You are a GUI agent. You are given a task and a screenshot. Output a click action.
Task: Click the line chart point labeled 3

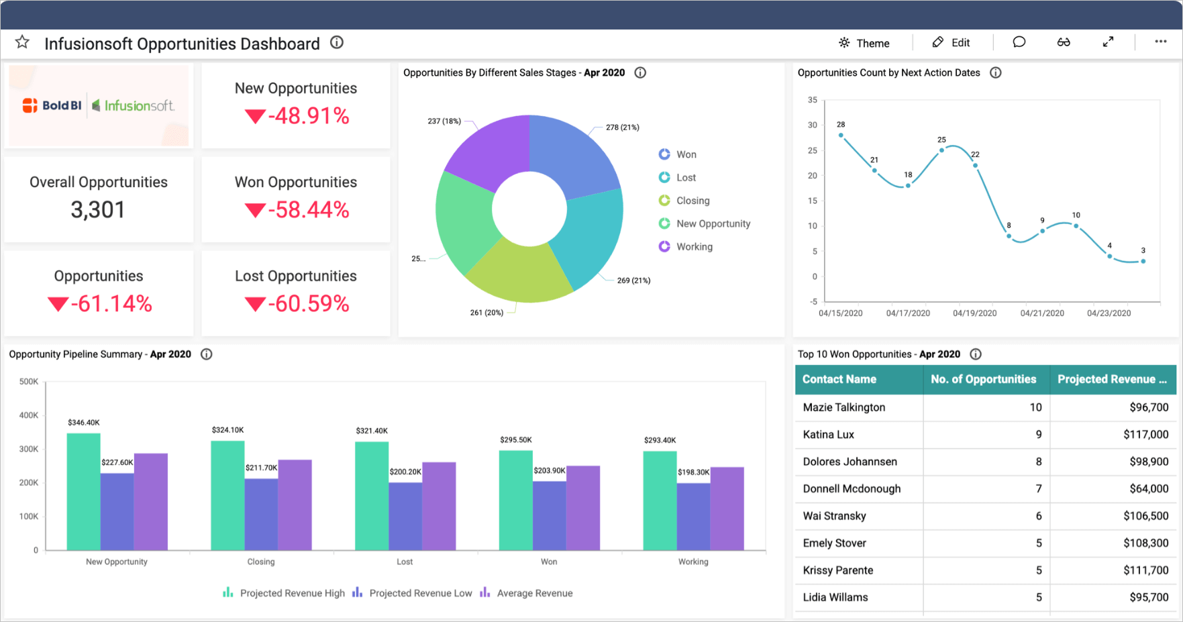click(1143, 261)
